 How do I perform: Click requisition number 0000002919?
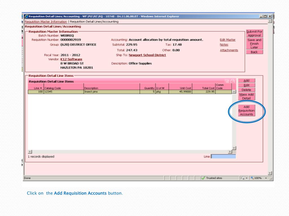(71, 40)
